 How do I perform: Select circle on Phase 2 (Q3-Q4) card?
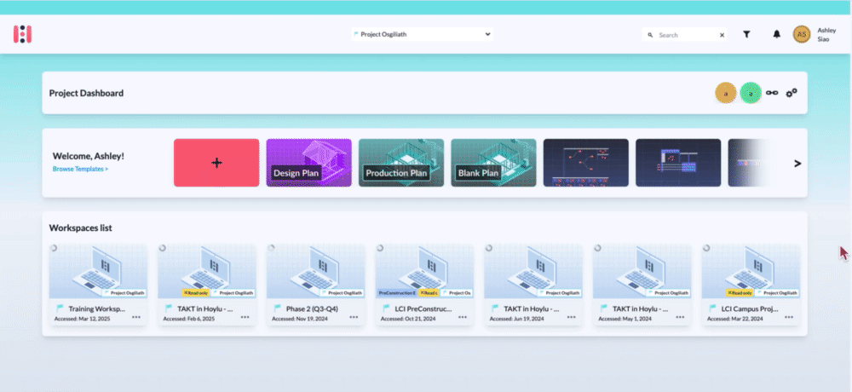(271, 248)
